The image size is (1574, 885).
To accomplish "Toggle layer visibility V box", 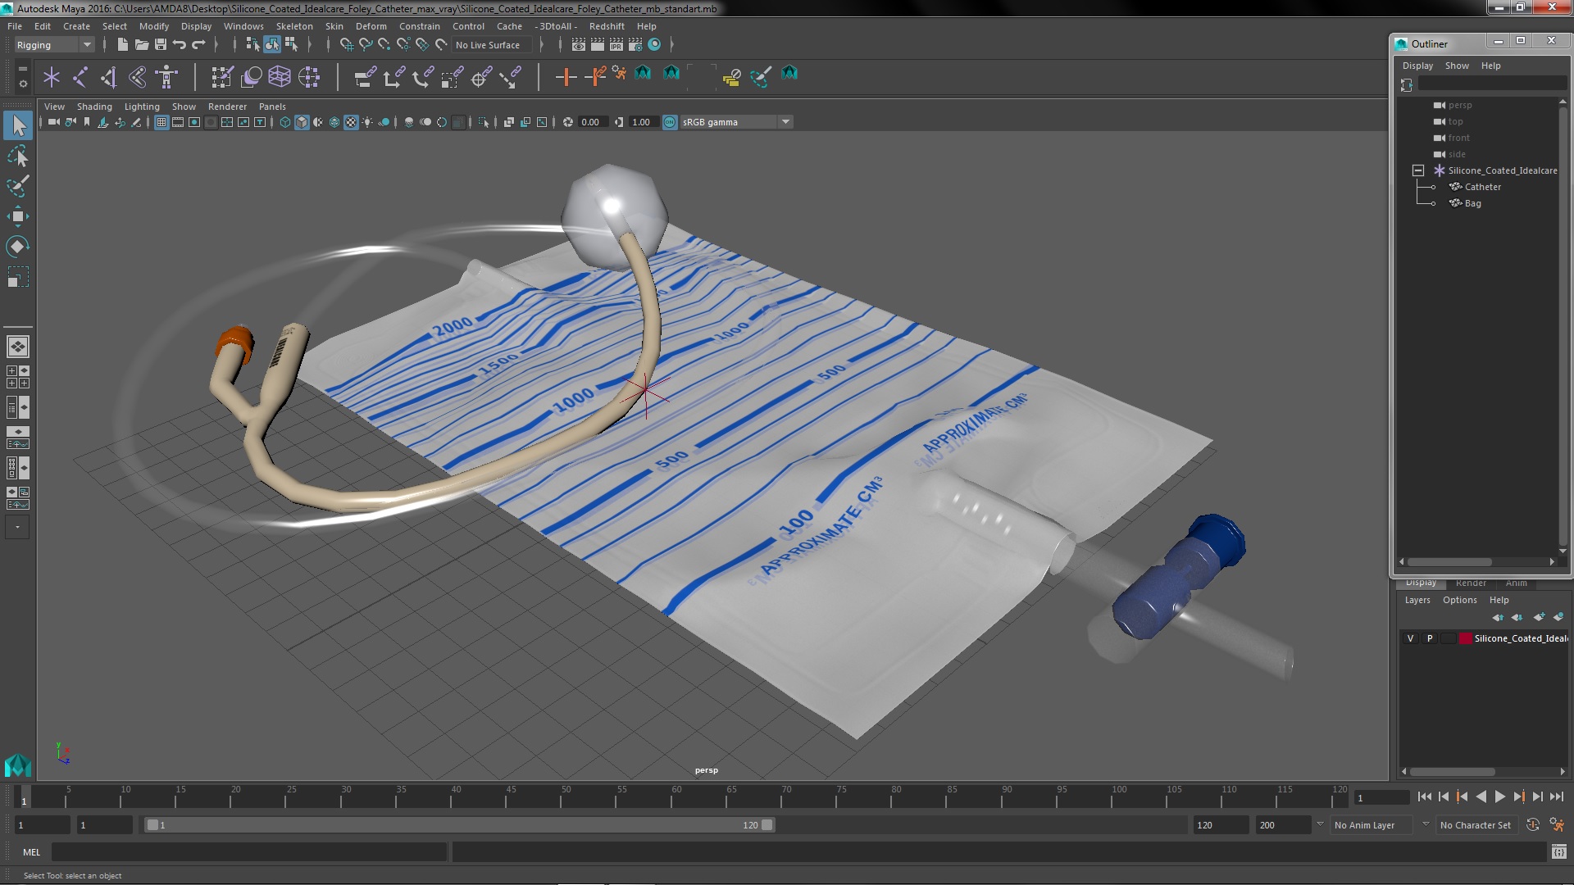I will (x=1410, y=638).
